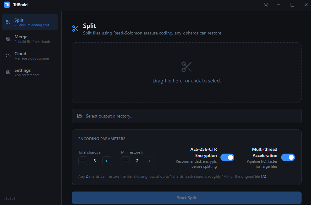The width and height of the screenshot is (311, 205).
Task: Click the TriBraid logo icon in title bar
Action: (x=6, y=5)
